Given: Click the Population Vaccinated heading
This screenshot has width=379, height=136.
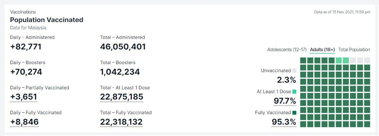Looking at the screenshot, I should click(47, 20).
